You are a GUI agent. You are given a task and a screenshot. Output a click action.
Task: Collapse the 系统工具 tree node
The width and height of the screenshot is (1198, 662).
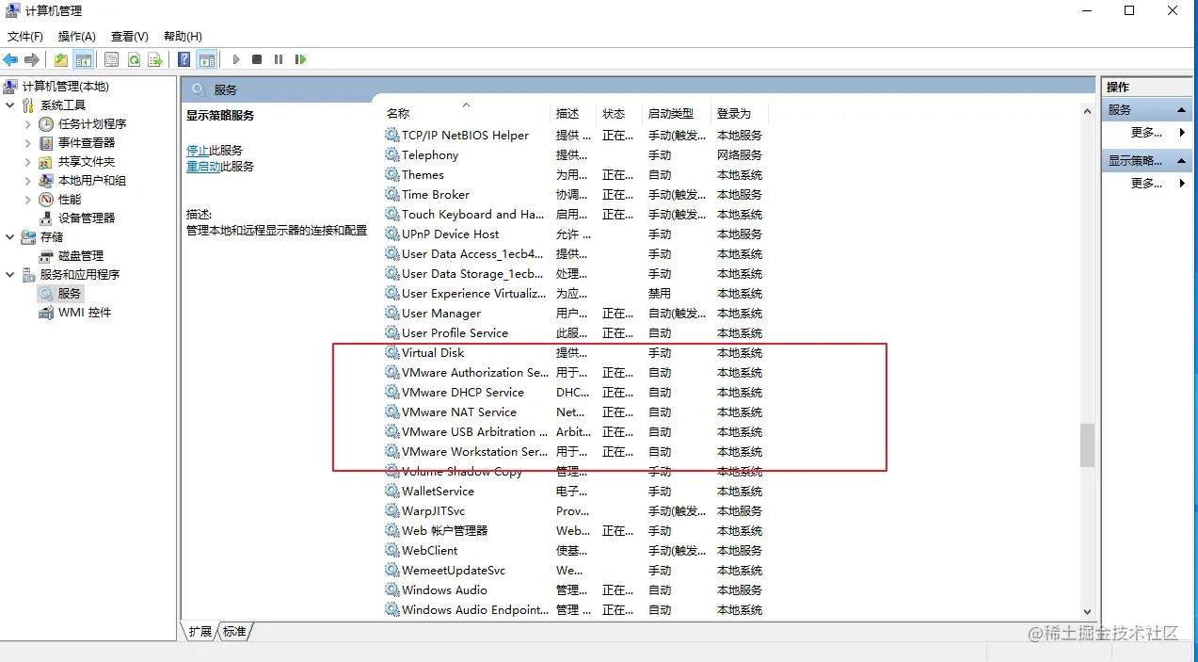coord(9,105)
